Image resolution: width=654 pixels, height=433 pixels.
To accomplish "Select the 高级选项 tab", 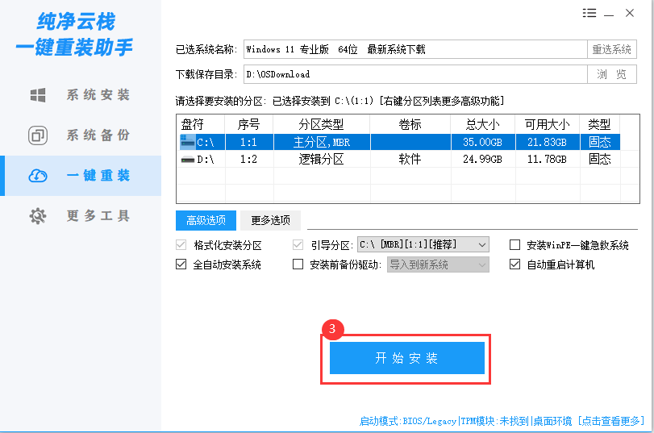I will click(206, 220).
